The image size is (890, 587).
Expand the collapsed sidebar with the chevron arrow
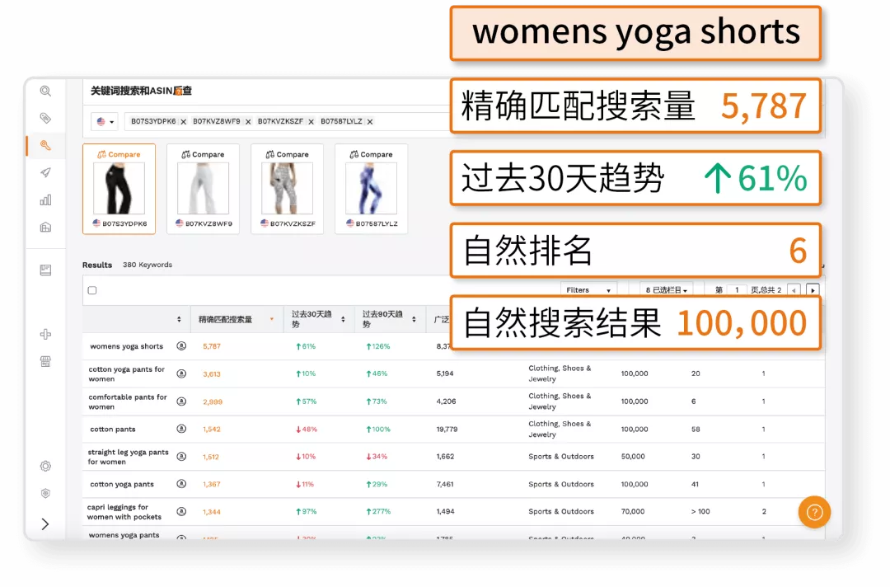point(45,524)
